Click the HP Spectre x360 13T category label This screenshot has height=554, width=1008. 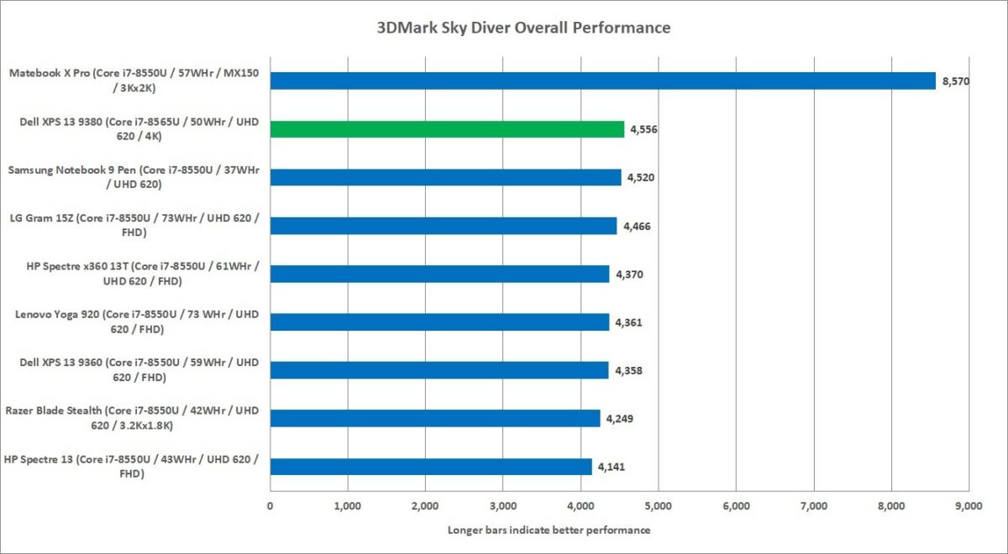pyautogui.click(x=143, y=274)
